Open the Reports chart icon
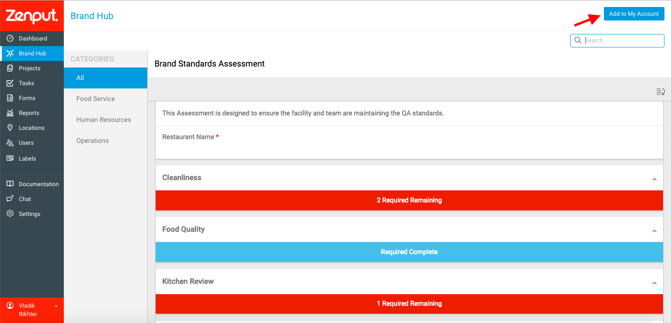 point(10,113)
